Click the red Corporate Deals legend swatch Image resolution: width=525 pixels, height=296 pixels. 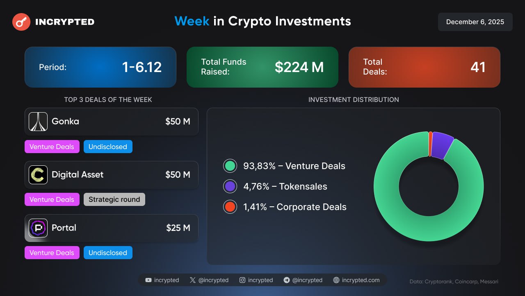(230, 207)
